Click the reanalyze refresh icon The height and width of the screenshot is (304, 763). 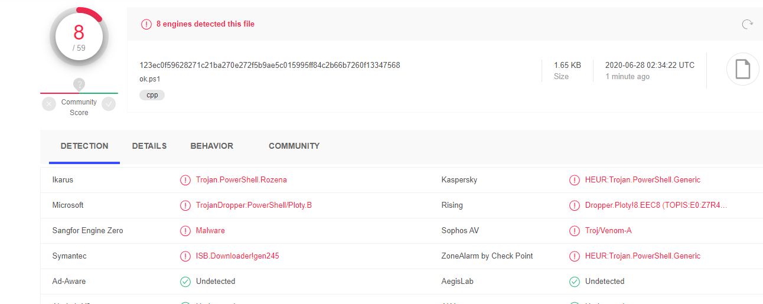click(x=747, y=24)
